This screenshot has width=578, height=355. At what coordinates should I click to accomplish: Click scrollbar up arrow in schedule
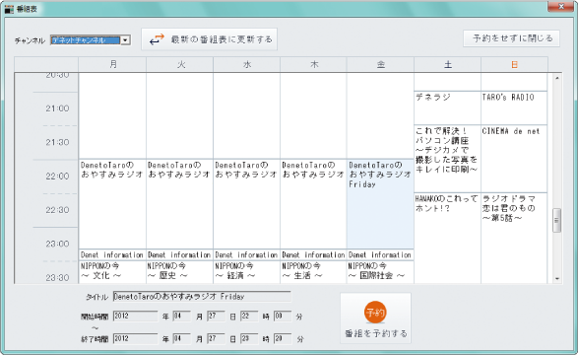pos(557,78)
